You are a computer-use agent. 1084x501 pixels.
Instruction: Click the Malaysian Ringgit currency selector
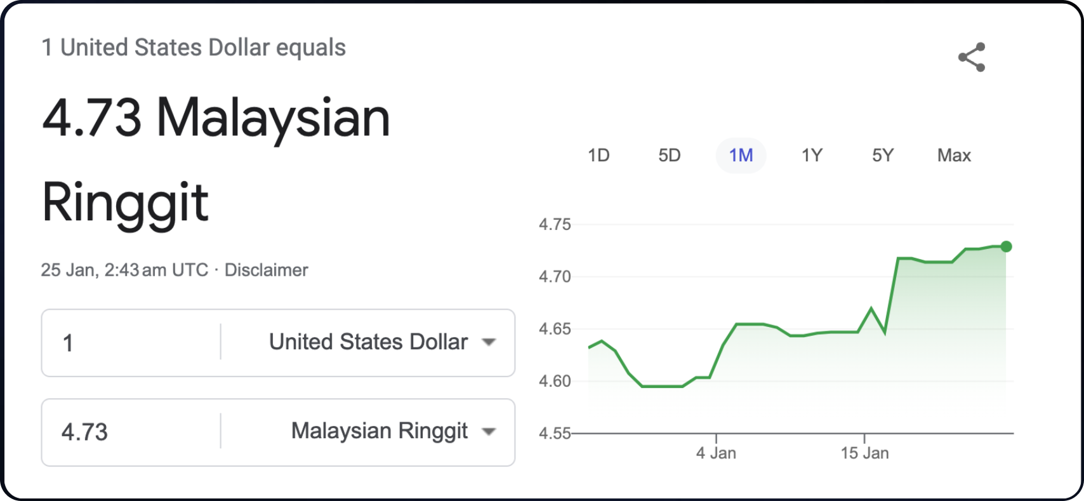coord(368,432)
